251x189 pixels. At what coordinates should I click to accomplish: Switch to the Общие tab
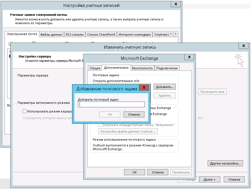95,68
